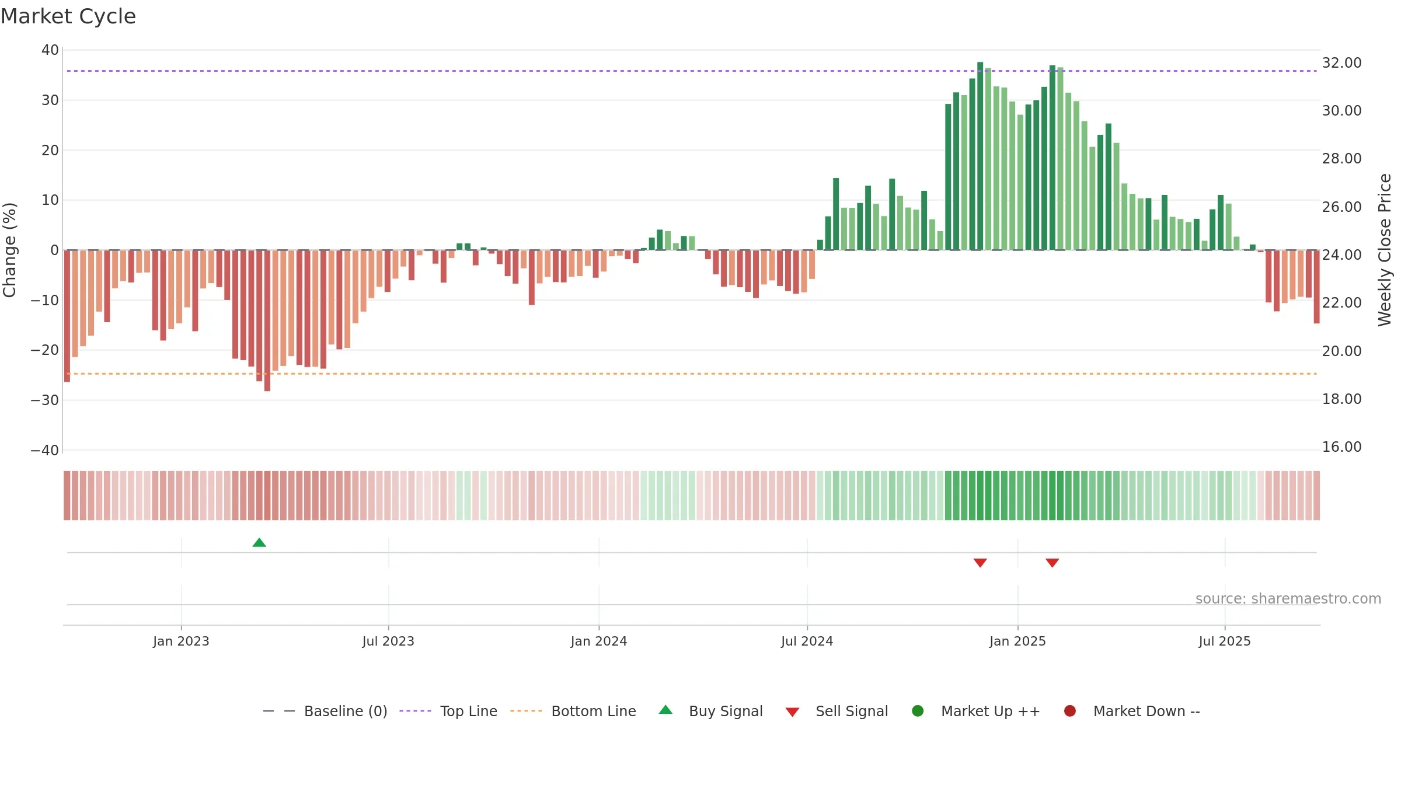Toggle the Top Line legend entry
The image size is (1401, 788).
point(448,711)
